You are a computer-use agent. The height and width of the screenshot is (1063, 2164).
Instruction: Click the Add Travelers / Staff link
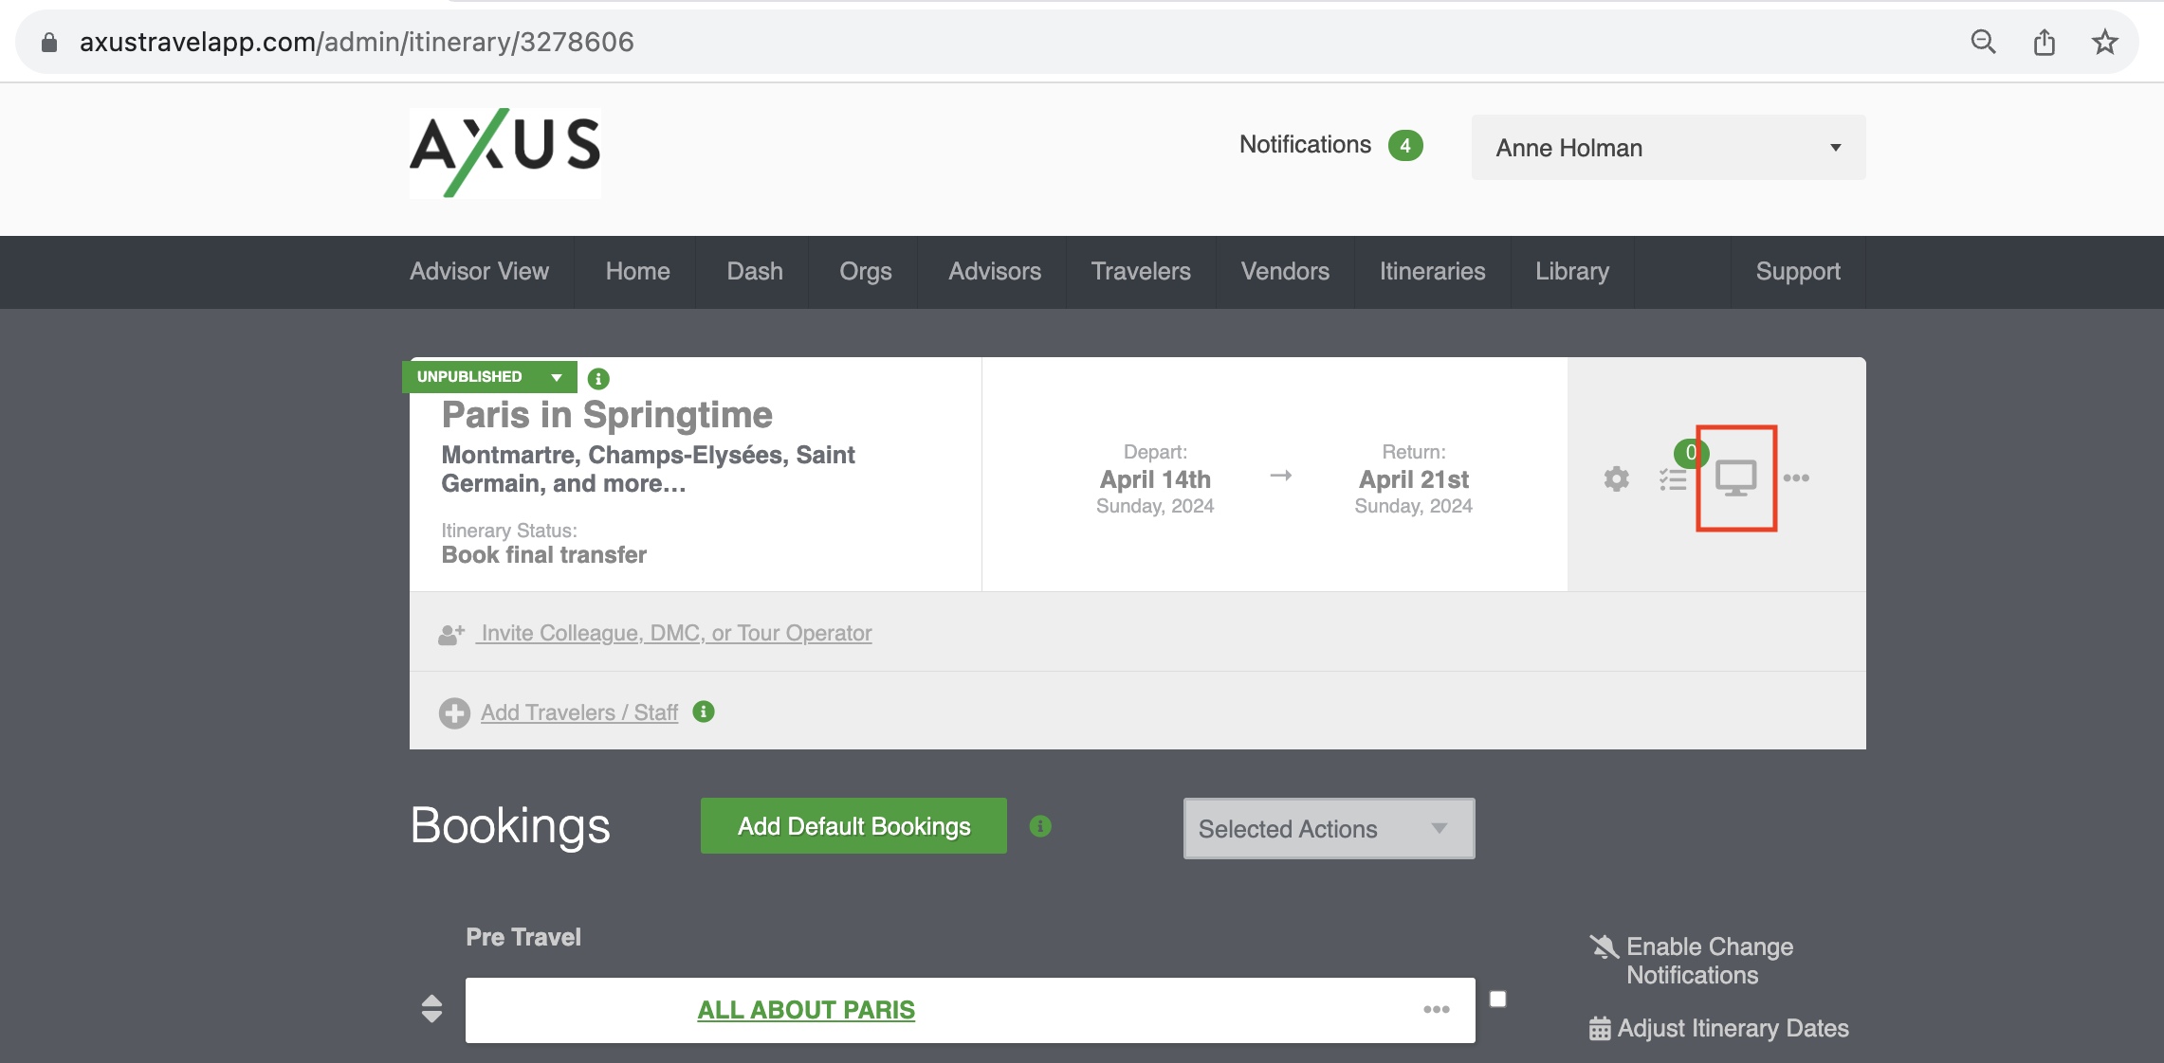[x=579, y=712]
